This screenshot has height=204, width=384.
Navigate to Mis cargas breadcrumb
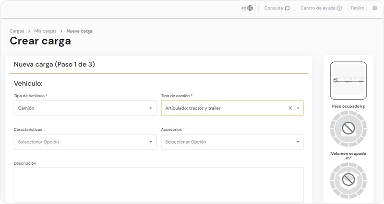pos(45,31)
